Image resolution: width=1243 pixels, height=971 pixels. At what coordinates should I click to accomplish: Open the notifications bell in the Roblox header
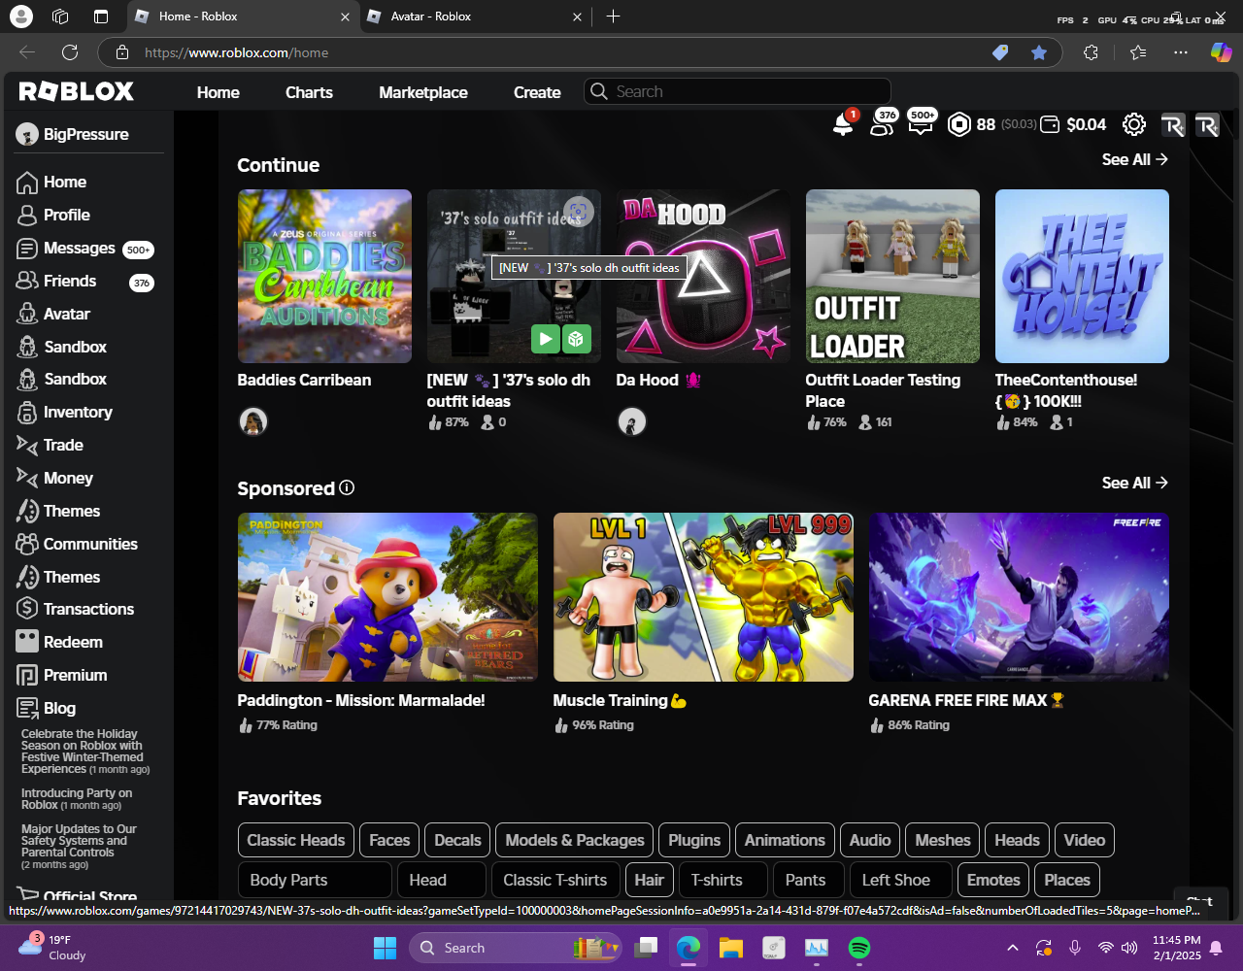(843, 124)
